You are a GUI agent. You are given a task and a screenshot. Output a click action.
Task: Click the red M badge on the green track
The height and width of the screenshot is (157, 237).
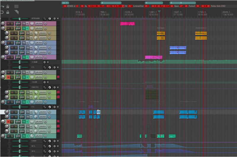58,77
